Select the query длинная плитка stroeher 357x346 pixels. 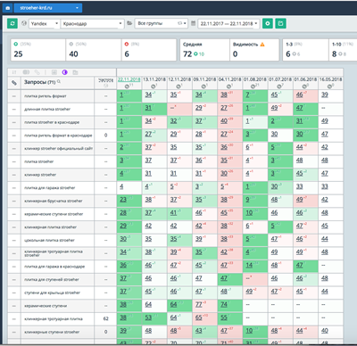click(x=47, y=109)
